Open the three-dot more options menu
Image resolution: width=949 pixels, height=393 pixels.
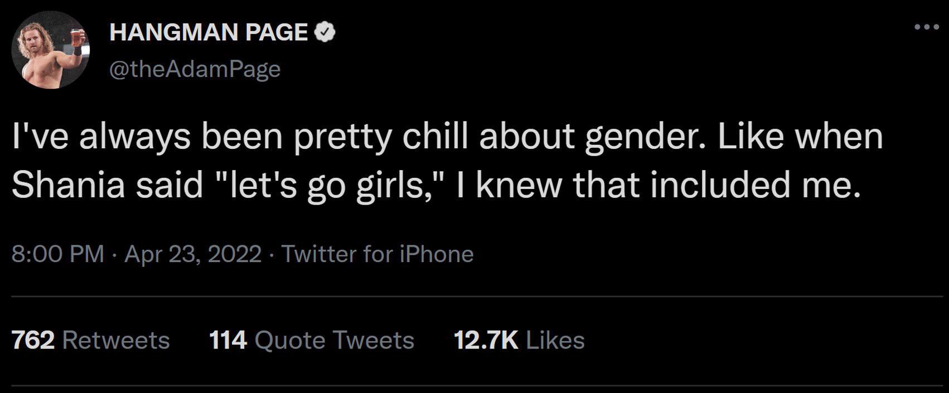coord(927,27)
